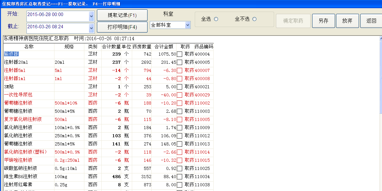Select the 碳酸氢钠注射液 table row

coord(28,168)
